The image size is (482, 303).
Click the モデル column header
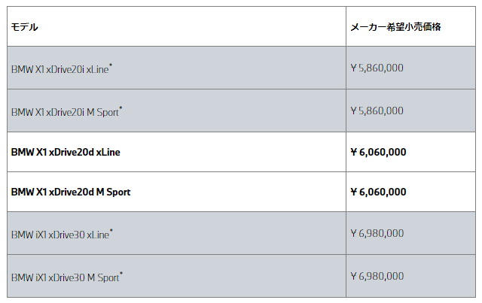(24, 27)
